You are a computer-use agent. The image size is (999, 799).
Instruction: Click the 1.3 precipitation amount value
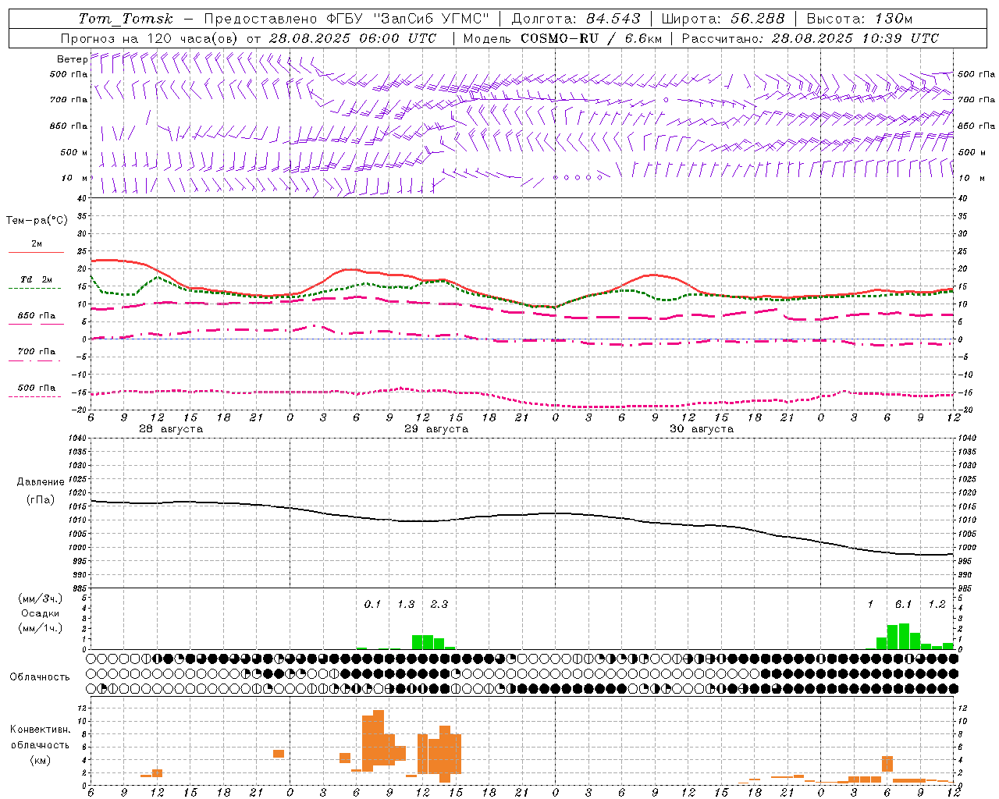[406, 605]
